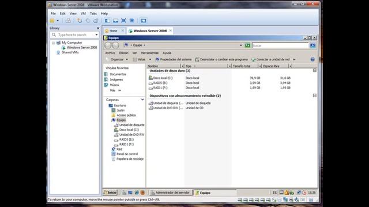Click the Buscar search field

[280, 45]
